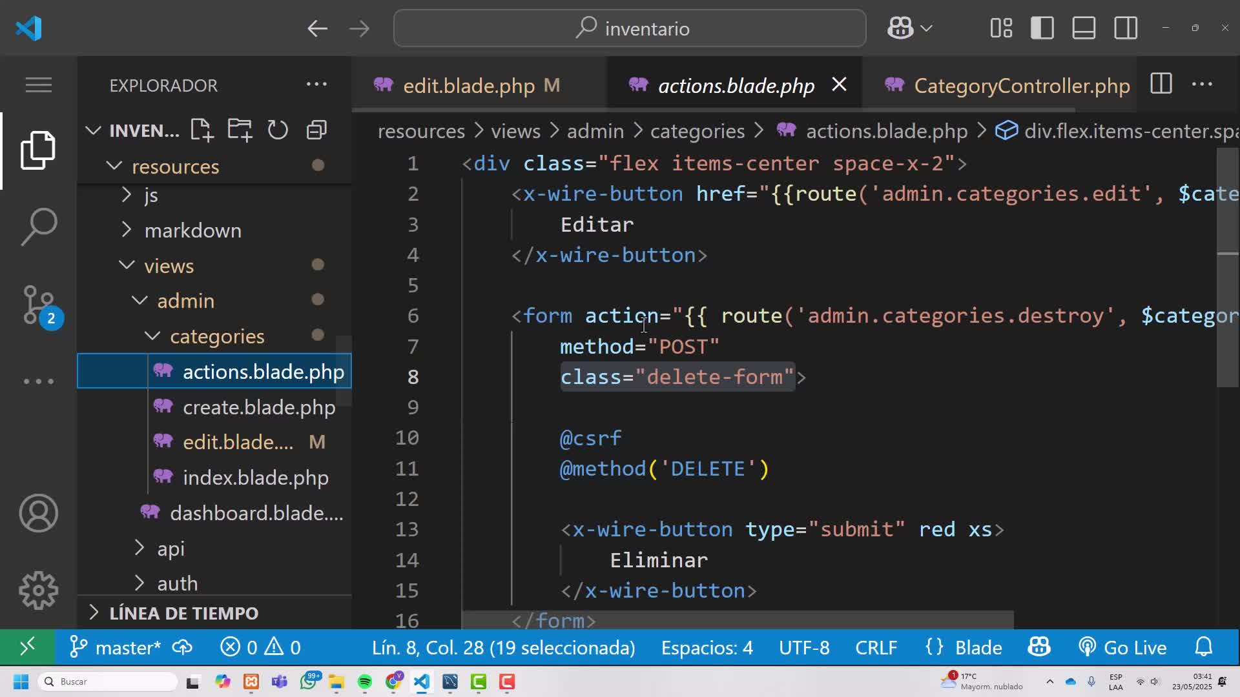
Task: Click the categories breadcrumb segment
Action: click(x=697, y=131)
